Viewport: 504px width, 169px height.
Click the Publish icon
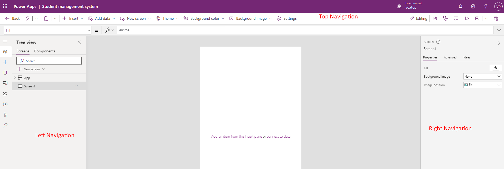(496, 18)
